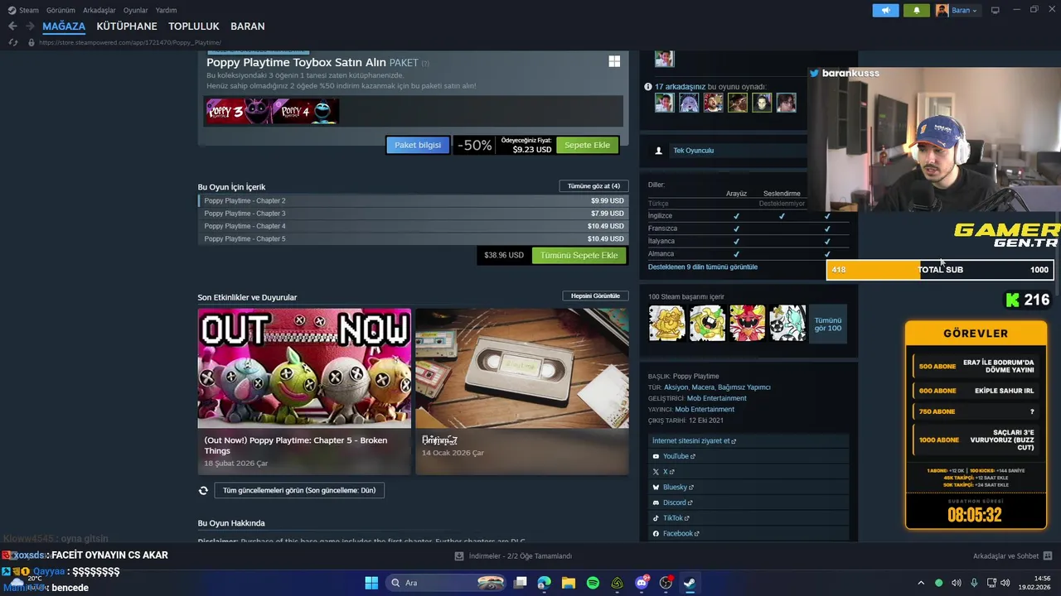Click the Windows platform icon on Toybox bundle

(x=614, y=61)
